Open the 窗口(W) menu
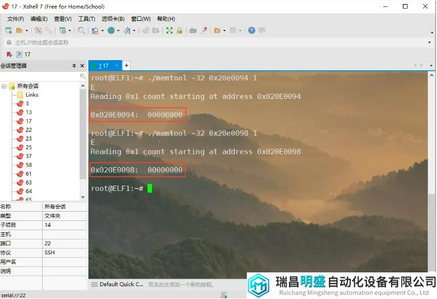This screenshot has width=437, height=299. 140,19
